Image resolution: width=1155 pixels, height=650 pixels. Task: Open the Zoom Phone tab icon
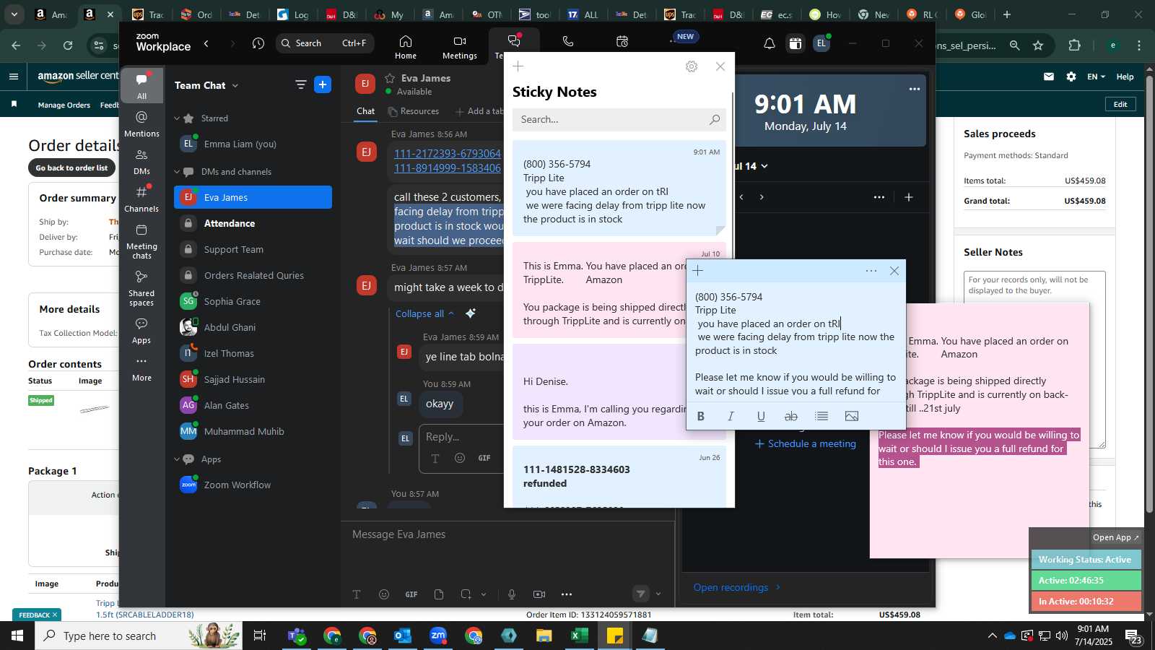coord(568,42)
